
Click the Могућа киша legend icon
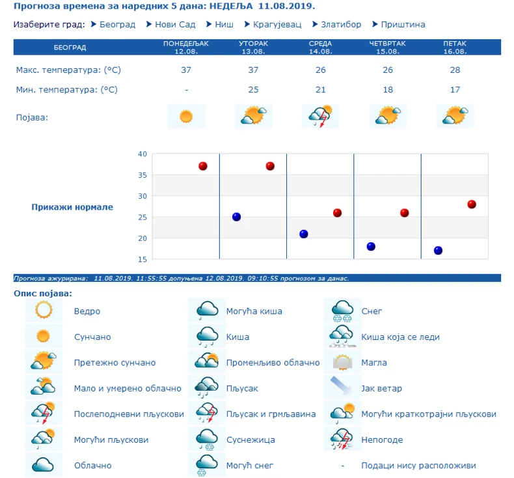[207, 311]
